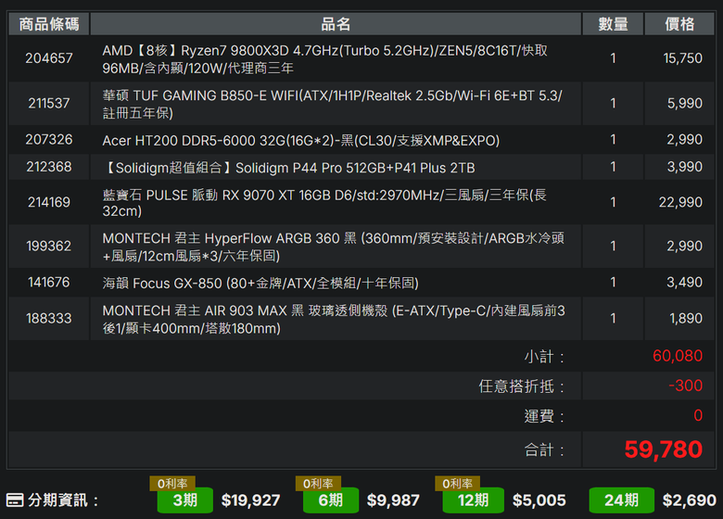Click the Acer HT200 DDR5-6000 32G name
This screenshot has width=723, height=519.
(x=301, y=140)
